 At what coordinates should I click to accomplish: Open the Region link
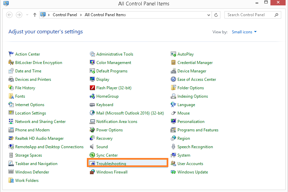184,138
